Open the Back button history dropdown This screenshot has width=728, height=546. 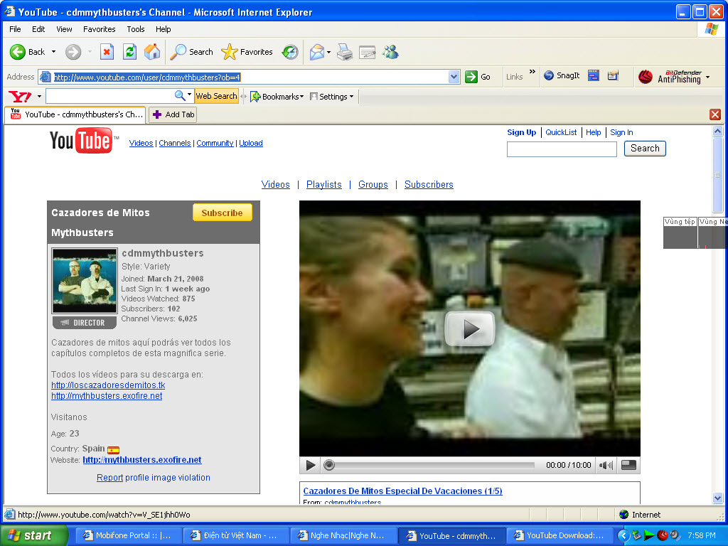pos(53,52)
